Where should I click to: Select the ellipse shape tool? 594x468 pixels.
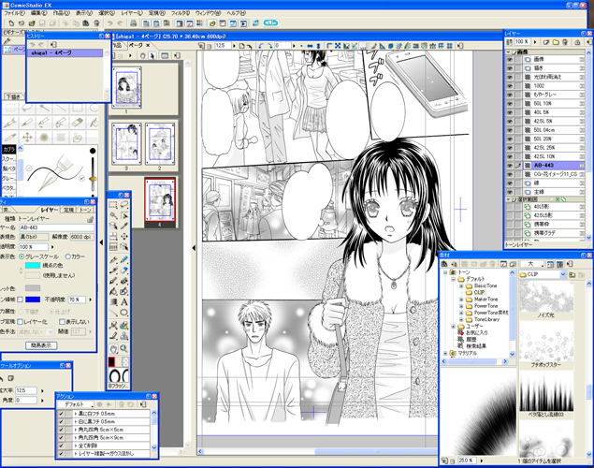coord(123,313)
